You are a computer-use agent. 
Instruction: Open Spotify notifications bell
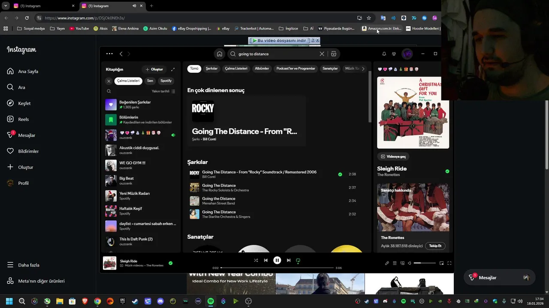point(384,54)
